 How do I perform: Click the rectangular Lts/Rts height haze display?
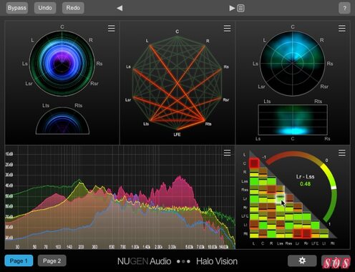(293, 120)
